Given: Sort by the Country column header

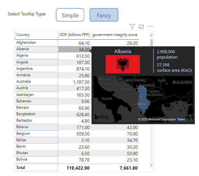Looking at the screenshot, I should 23,35.
